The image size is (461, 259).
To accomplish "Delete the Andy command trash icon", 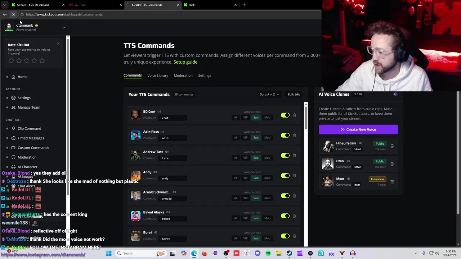I will click(294, 176).
